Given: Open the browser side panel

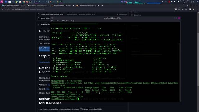Looking at the screenshot, I should point(190,9).
